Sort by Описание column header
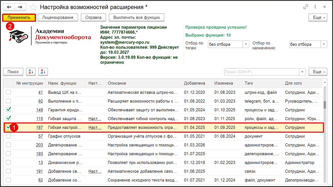 [143, 83]
